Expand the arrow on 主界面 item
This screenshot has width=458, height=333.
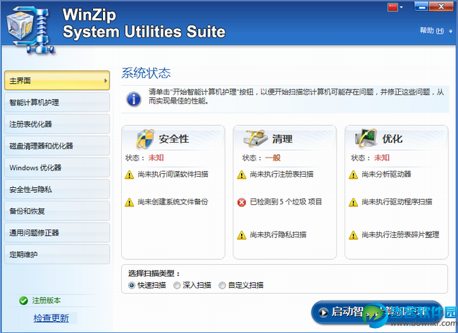106,80
